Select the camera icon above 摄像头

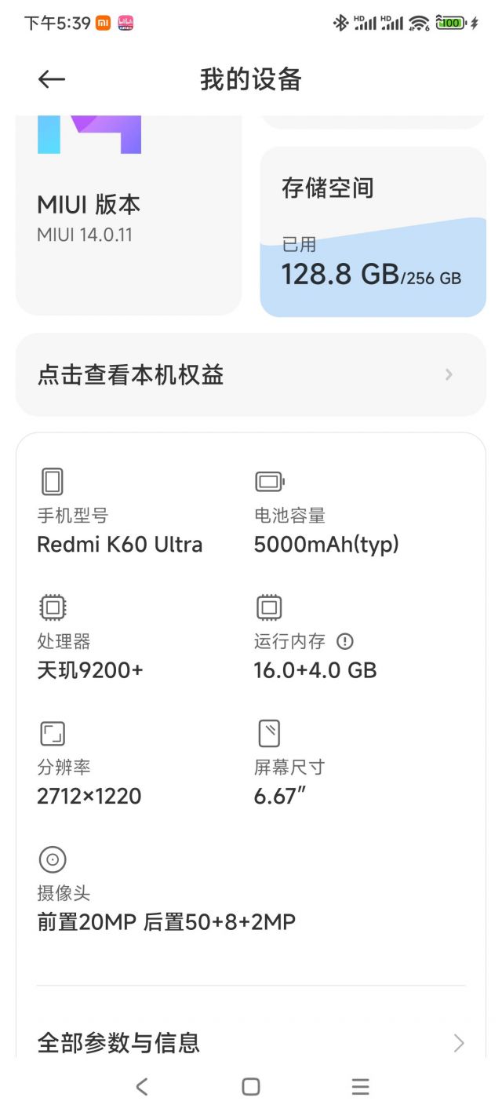click(52, 859)
